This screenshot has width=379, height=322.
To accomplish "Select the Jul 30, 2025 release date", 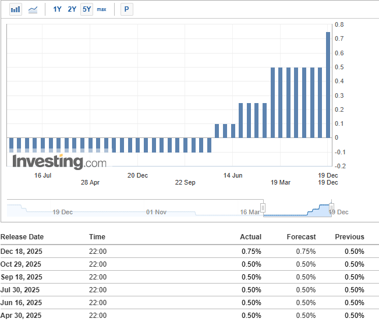I will coord(20,290).
